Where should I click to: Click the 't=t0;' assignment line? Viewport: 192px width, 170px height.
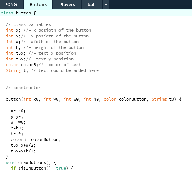pyautogui.click(x=17, y=134)
